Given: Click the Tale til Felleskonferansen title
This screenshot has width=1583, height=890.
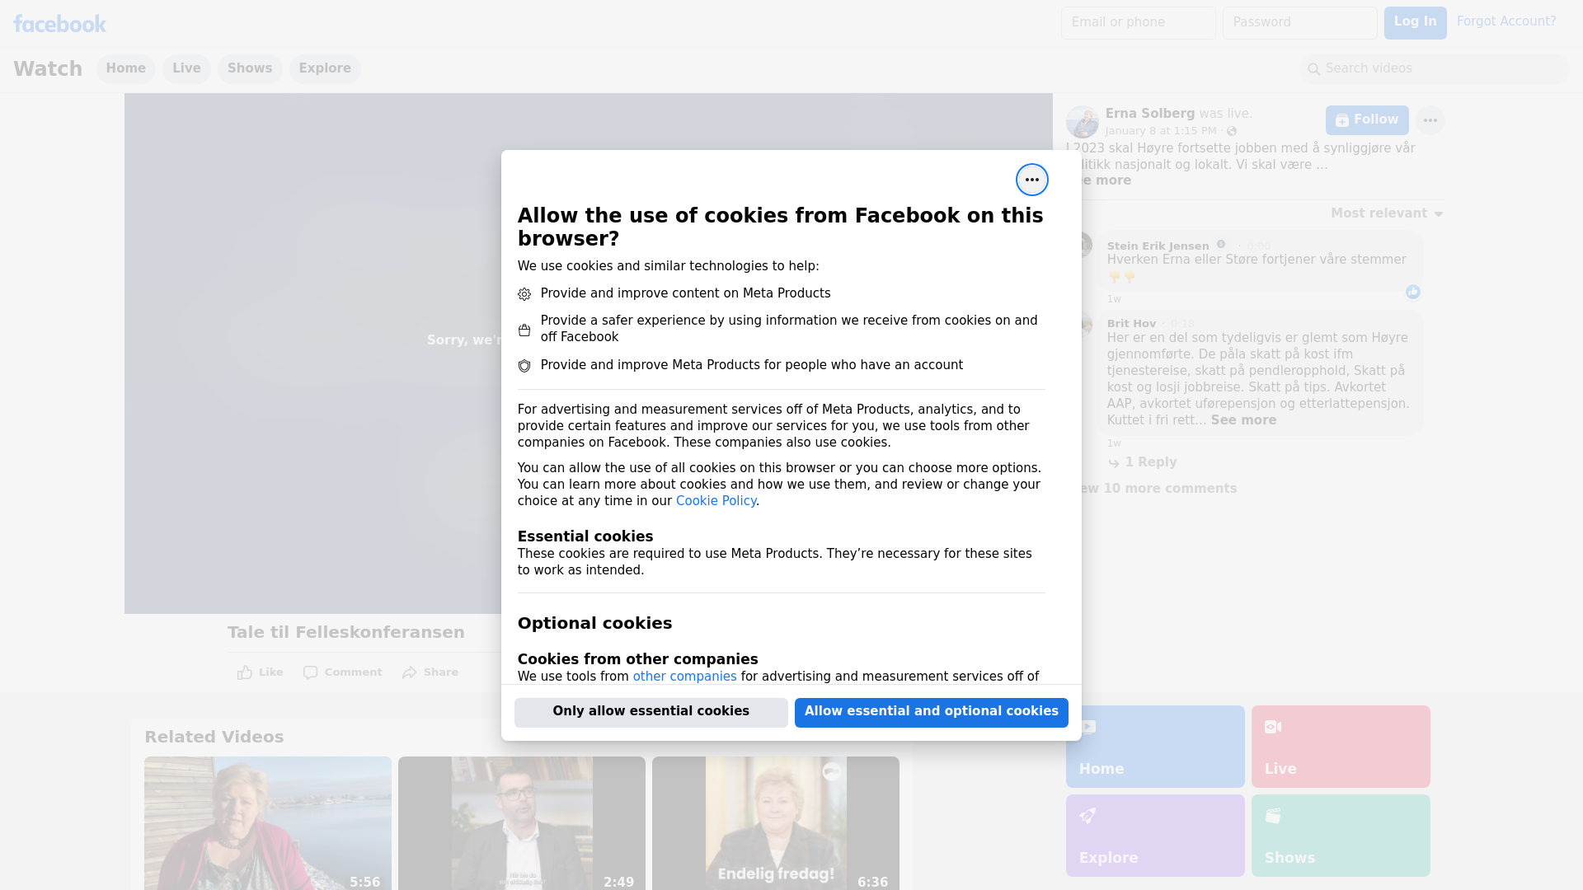Looking at the screenshot, I should point(346,632).
